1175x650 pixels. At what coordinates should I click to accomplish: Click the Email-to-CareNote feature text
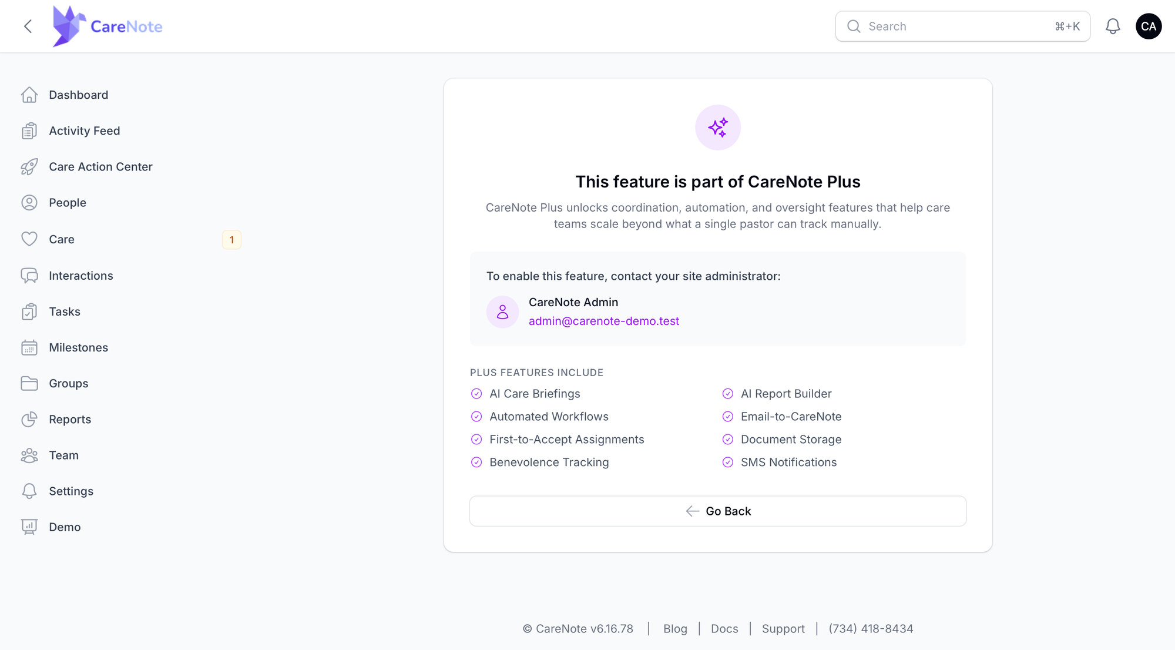(x=791, y=417)
